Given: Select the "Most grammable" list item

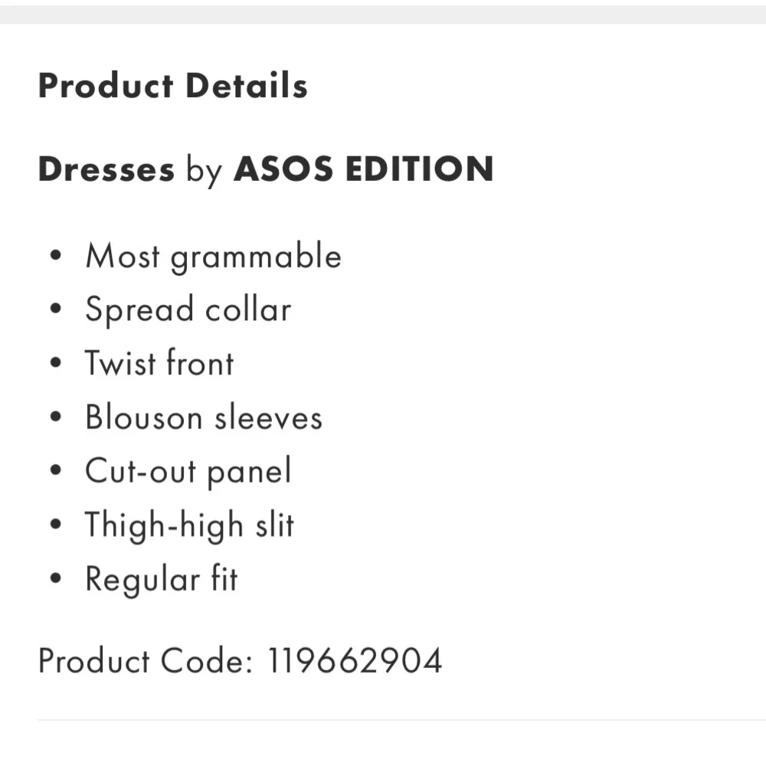Looking at the screenshot, I should pos(213,257).
